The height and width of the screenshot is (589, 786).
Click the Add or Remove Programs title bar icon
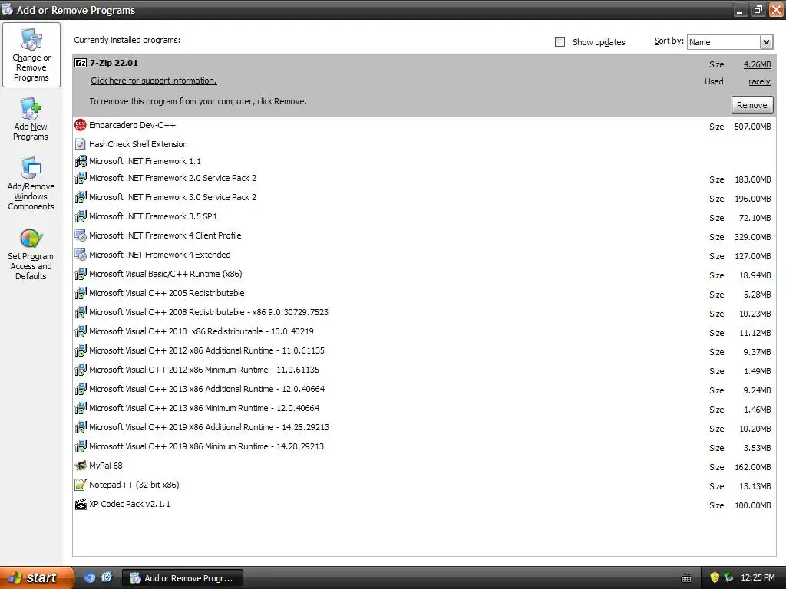pyautogui.click(x=7, y=9)
